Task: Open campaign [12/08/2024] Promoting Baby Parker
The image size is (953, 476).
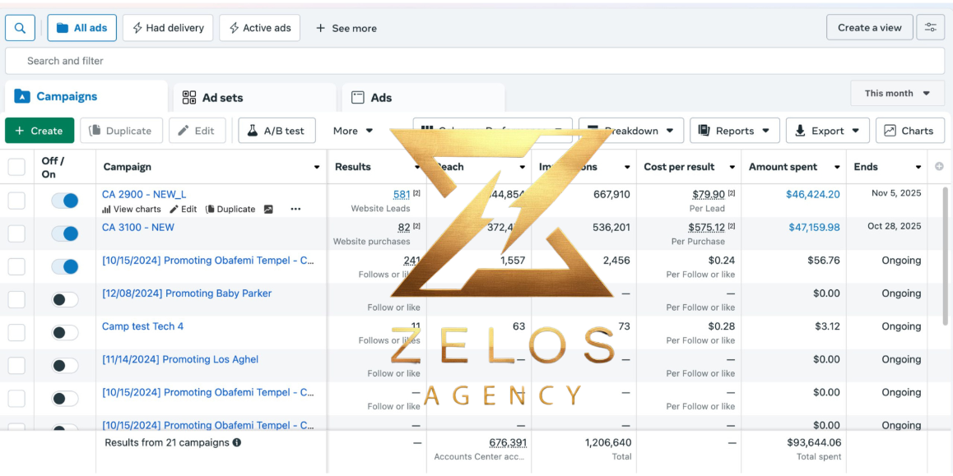Action: click(x=187, y=293)
